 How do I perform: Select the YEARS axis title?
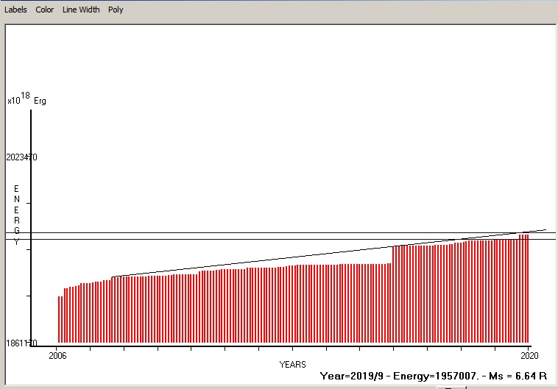(x=292, y=364)
